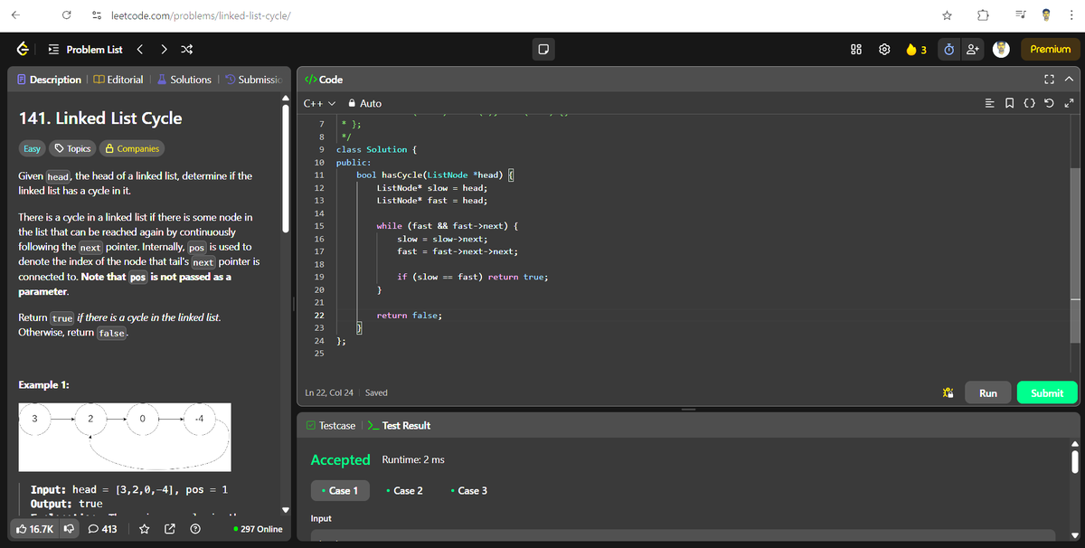The height and width of the screenshot is (548, 1085).
Task: Open the layout grid icon
Action: 855,49
